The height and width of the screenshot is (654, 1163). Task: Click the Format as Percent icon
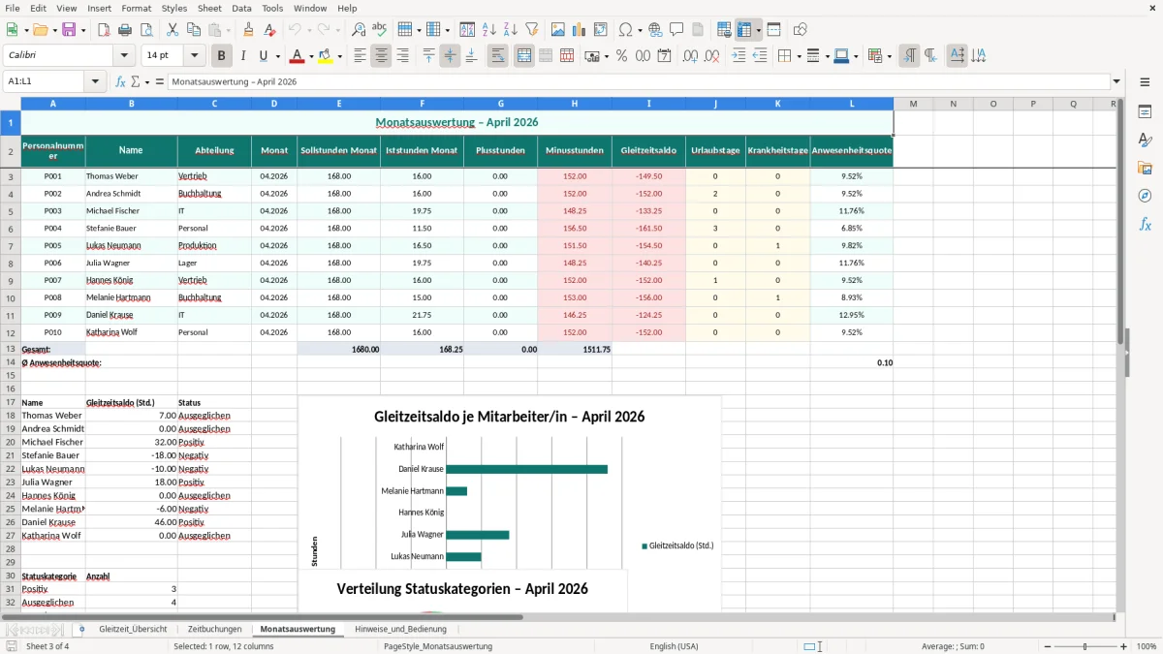(x=621, y=56)
